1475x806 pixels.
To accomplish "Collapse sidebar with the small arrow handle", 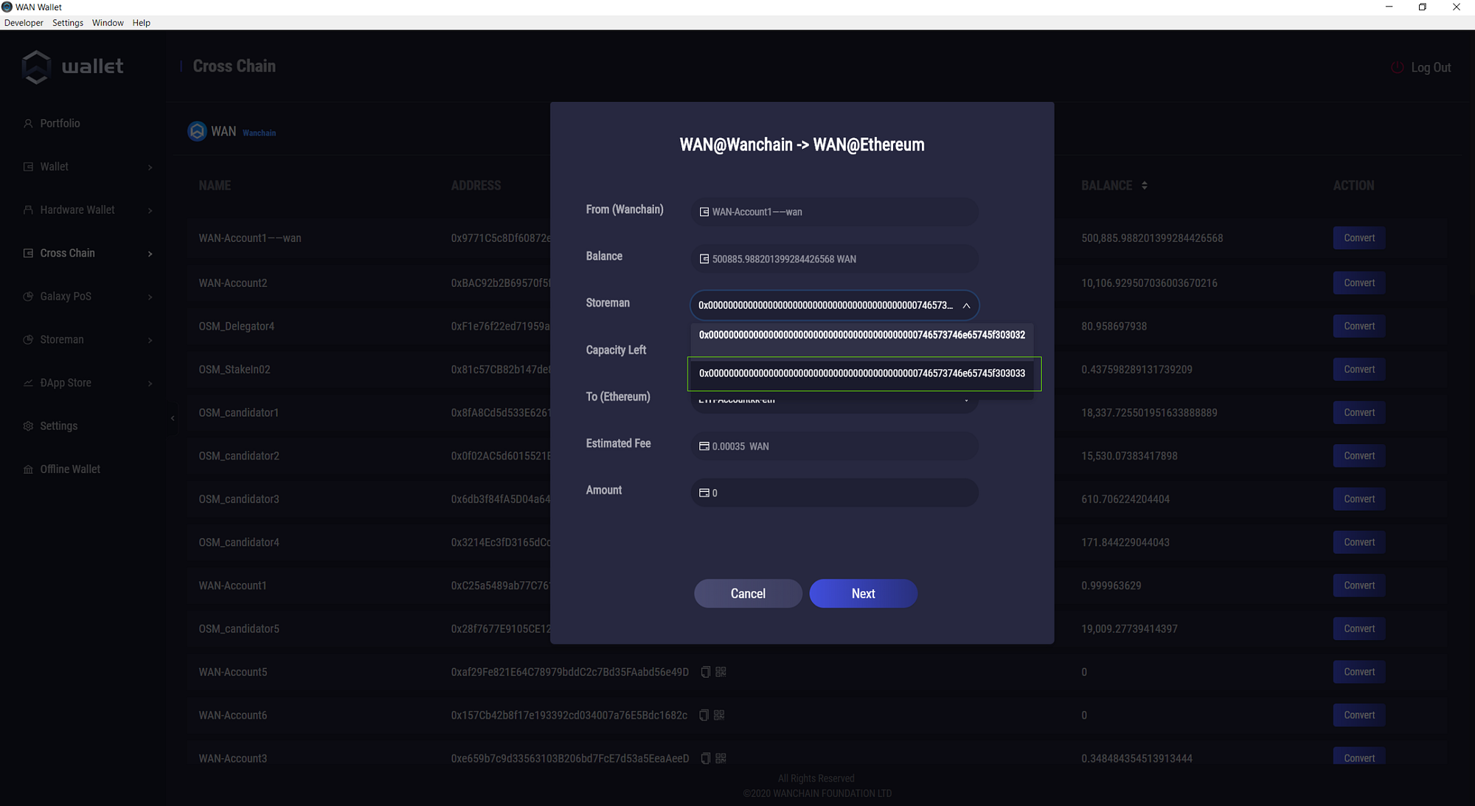I will coord(173,418).
